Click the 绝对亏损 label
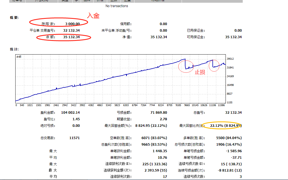The width and height of the screenshot is (288, 180). tap(48, 126)
